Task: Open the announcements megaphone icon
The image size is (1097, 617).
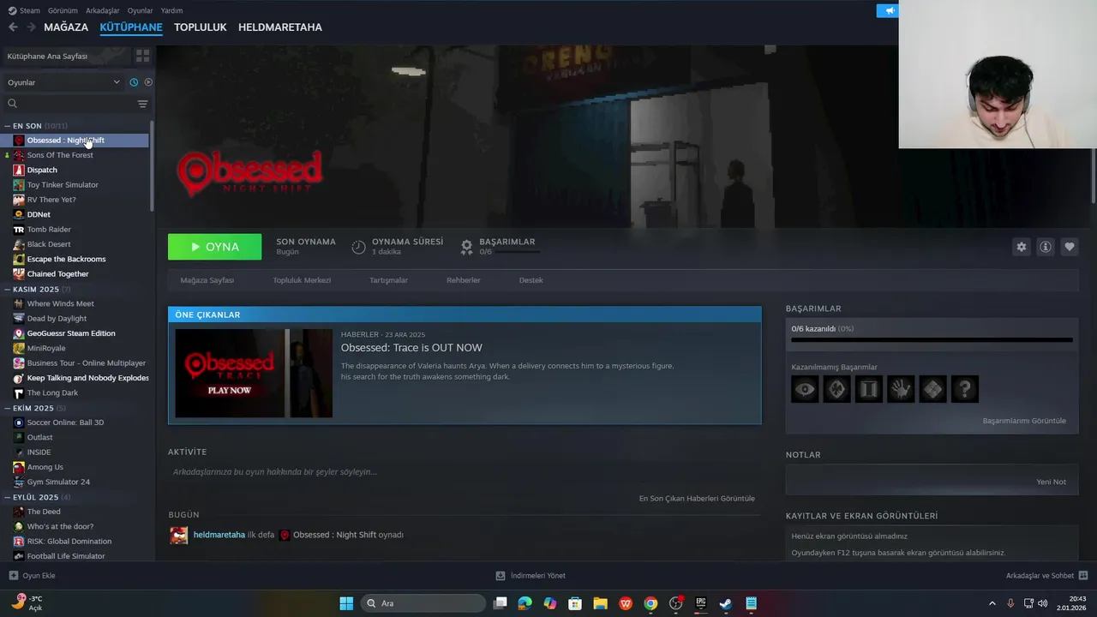Action: click(x=889, y=11)
